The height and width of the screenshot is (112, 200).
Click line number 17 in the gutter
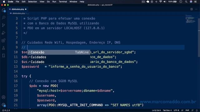[x=16, y=86]
